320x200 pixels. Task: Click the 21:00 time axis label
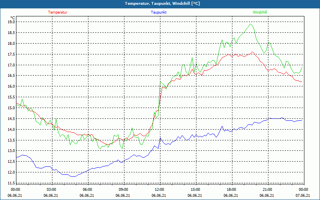(x=268, y=190)
